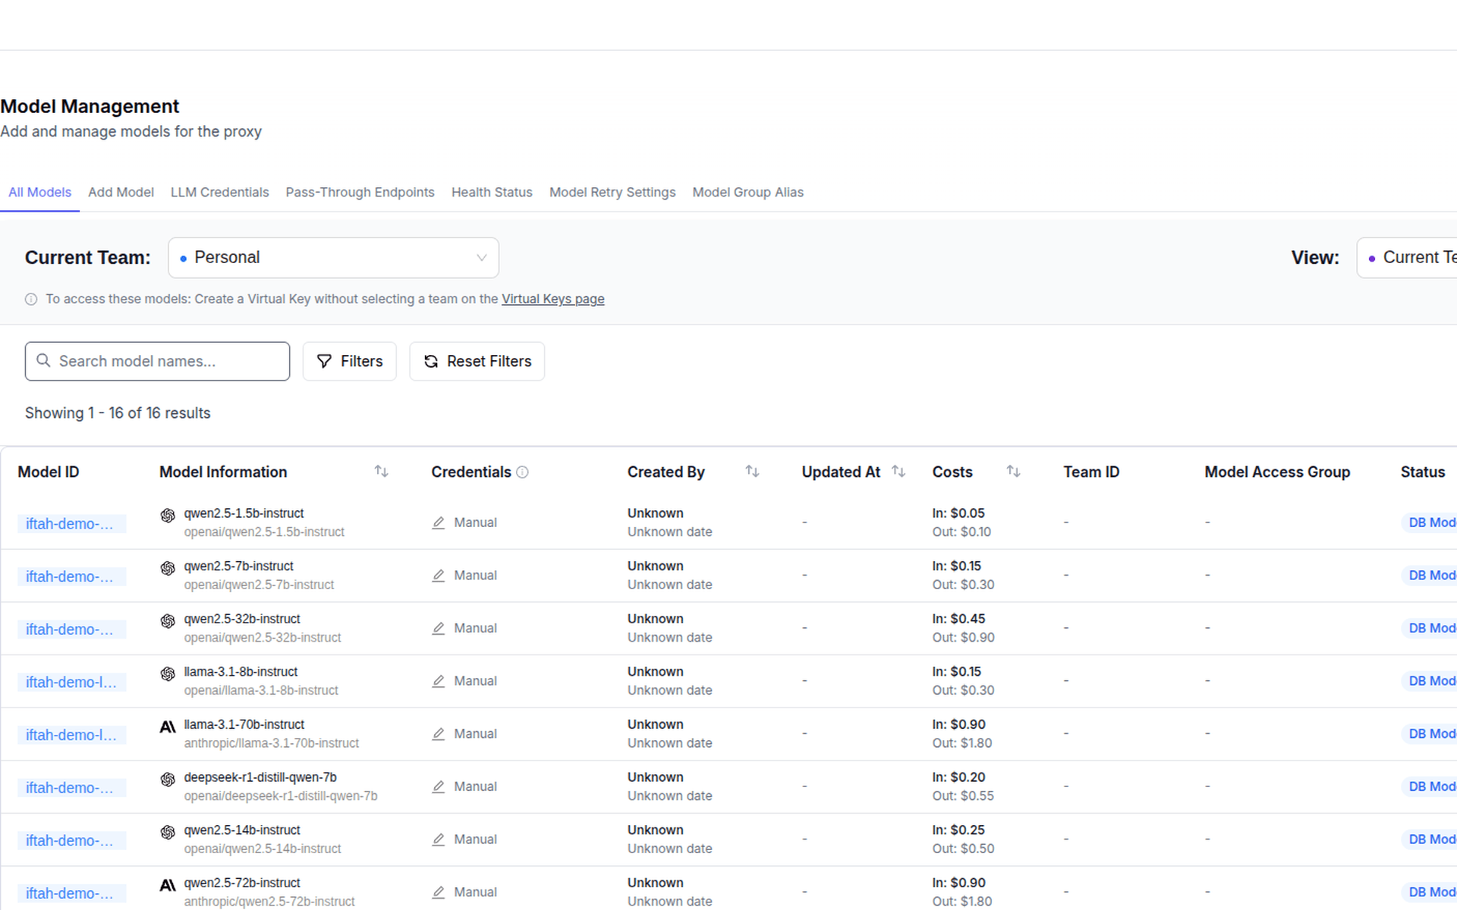This screenshot has width=1457, height=910.
Task: Select the Pass-Through Endpoints tab
Action: click(360, 193)
